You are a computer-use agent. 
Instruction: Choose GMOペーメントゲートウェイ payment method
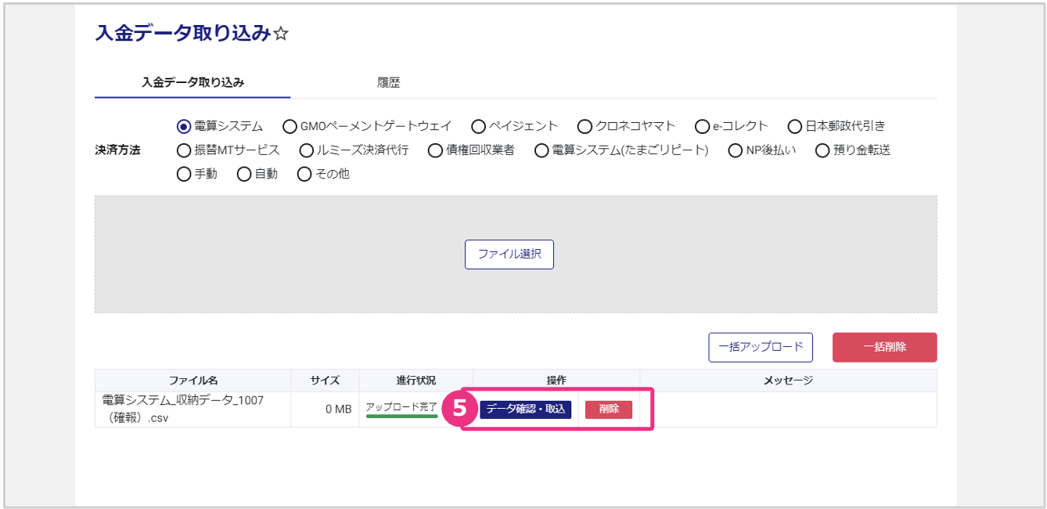click(290, 126)
